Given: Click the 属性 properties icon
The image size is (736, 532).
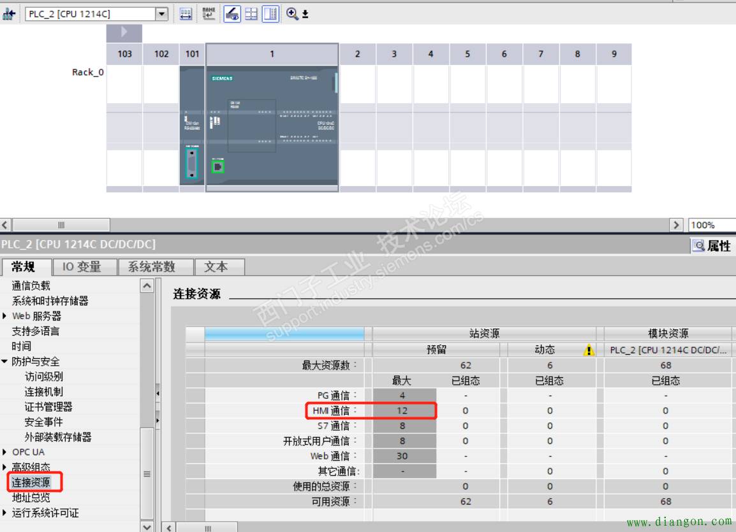Looking at the screenshot, I should pyautogui.click(x=699, y=245).
